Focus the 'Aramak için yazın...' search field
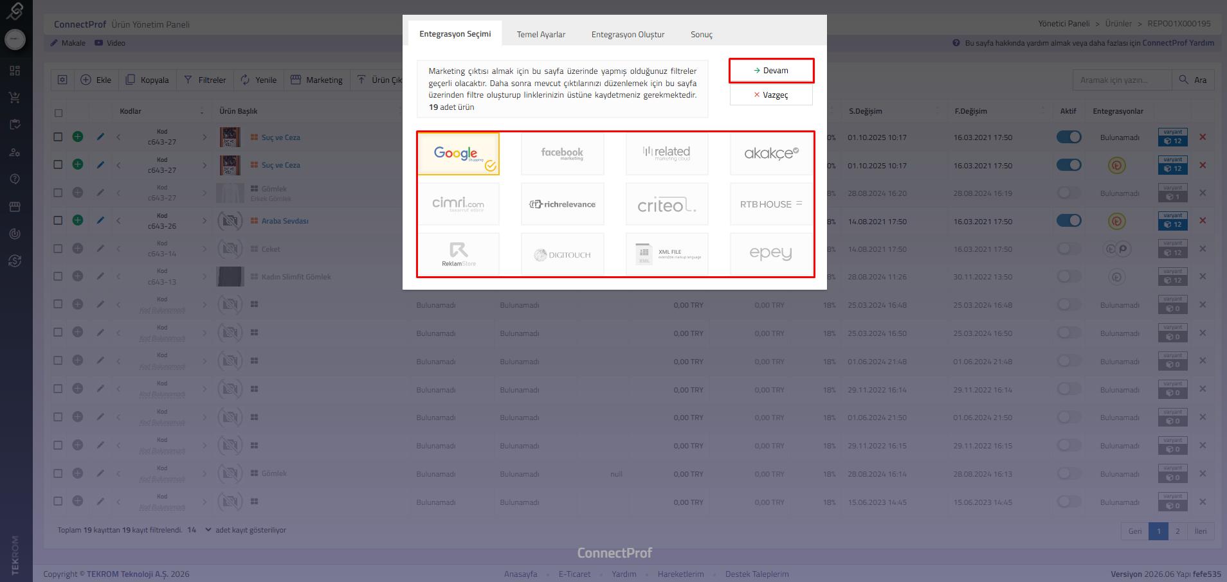The image size is (1227, 582). [x=1122, y=80]
